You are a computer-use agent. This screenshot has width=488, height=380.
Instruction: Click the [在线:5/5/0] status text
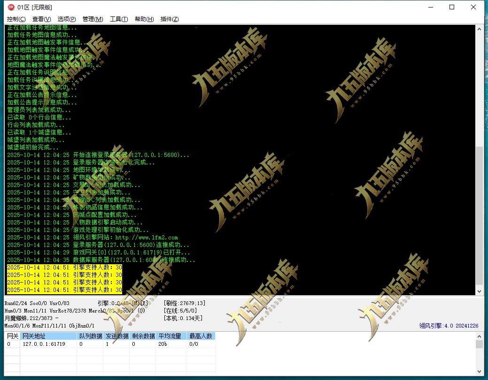click(180, 311)
